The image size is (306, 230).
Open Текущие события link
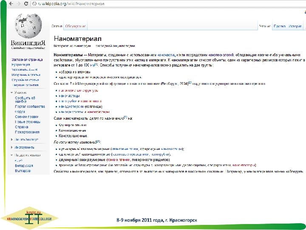tap(25, 85)
